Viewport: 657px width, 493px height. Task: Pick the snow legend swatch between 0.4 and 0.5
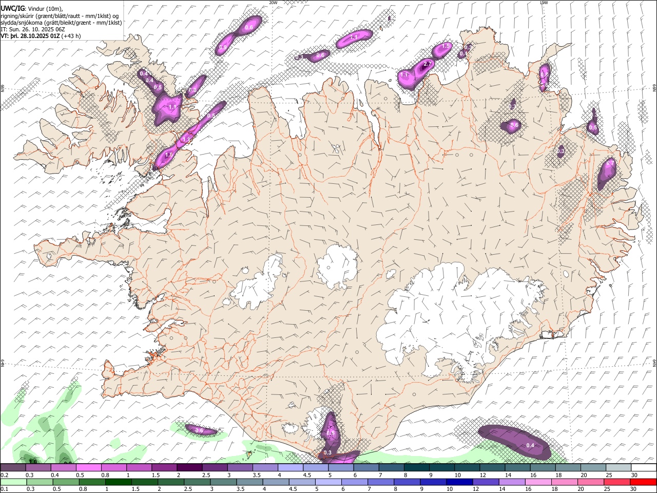coord(63,468)
